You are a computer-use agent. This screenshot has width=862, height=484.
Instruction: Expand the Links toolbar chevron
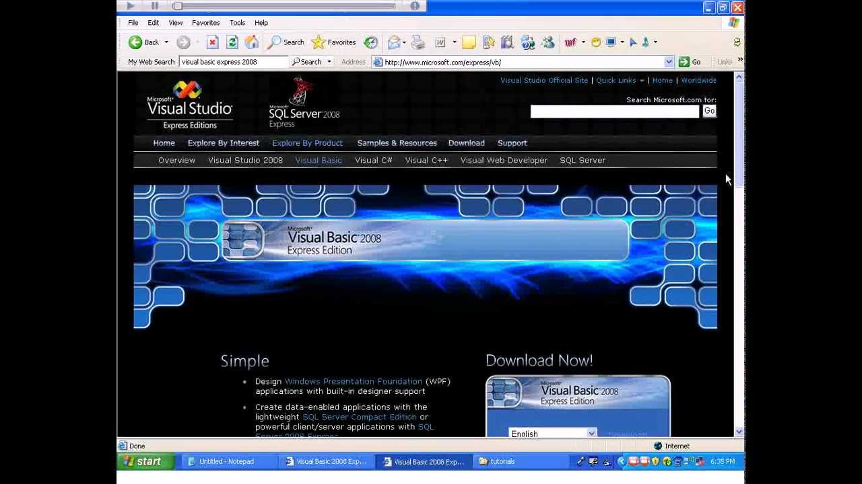click(x=740, y=61)
